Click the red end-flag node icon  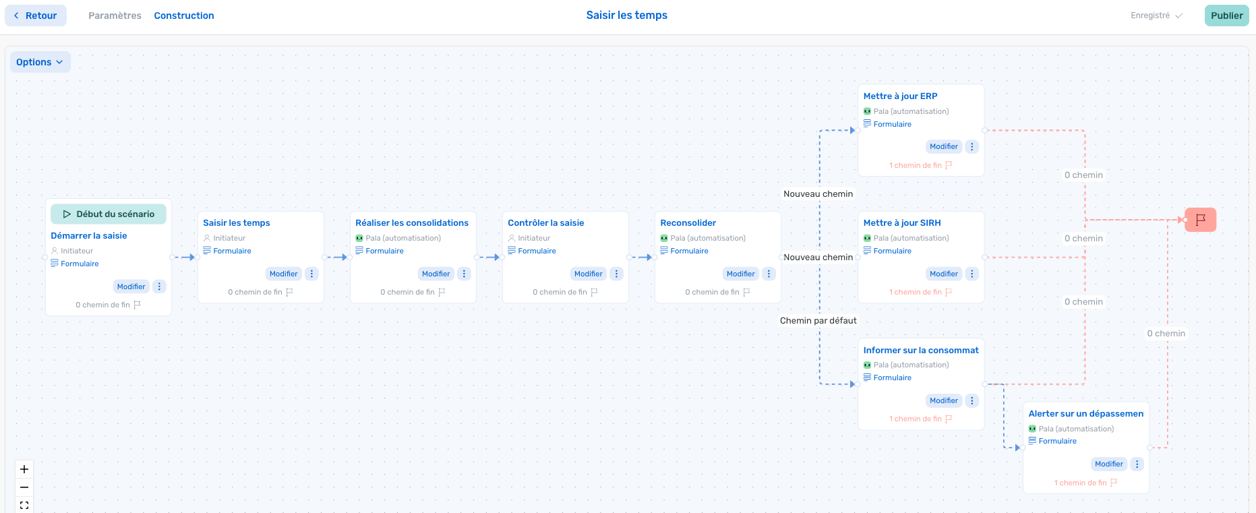pyautogui.click(x=1200, y=220)
